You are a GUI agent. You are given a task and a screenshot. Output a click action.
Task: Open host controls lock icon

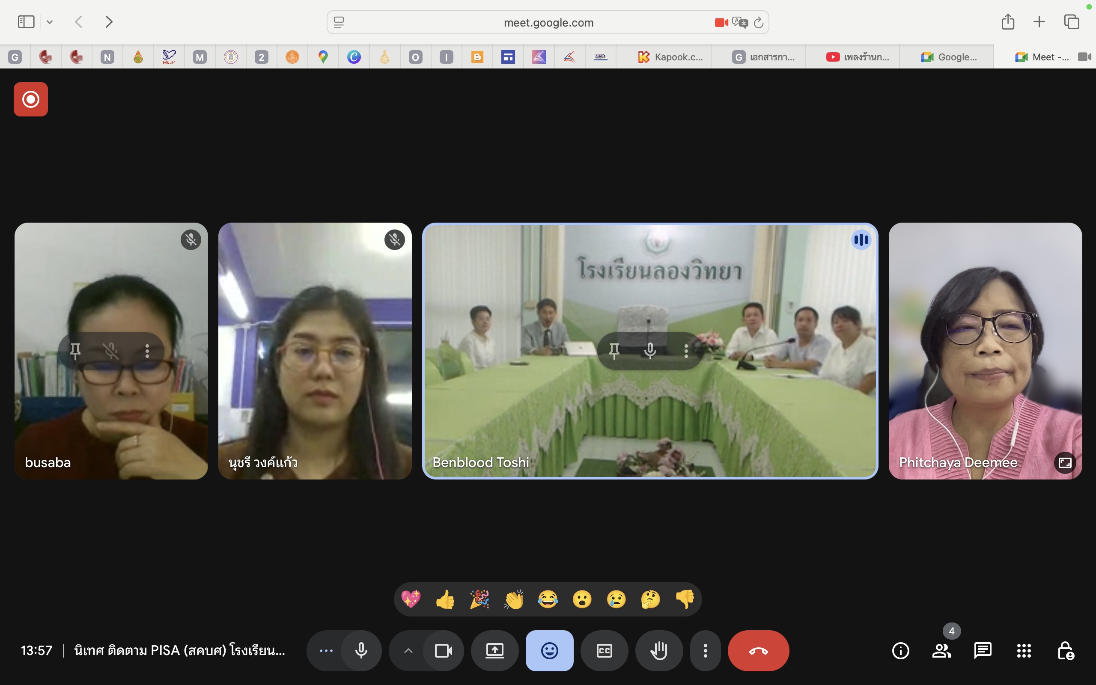[1065, 651]
